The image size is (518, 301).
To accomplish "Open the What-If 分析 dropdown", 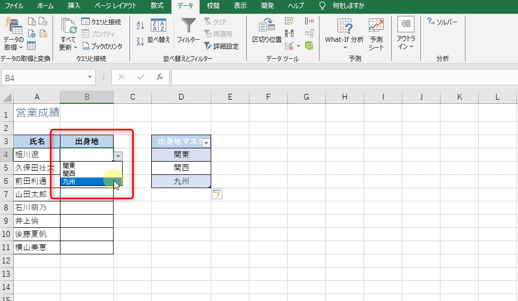I will (x=344, y=34).
